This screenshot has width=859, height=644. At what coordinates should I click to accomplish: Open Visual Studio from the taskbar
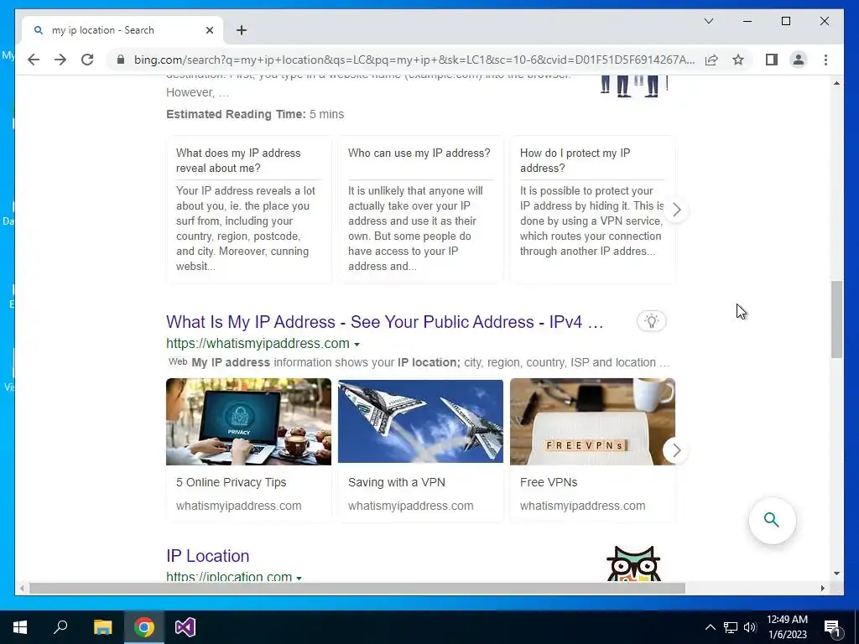pos(185,627)
